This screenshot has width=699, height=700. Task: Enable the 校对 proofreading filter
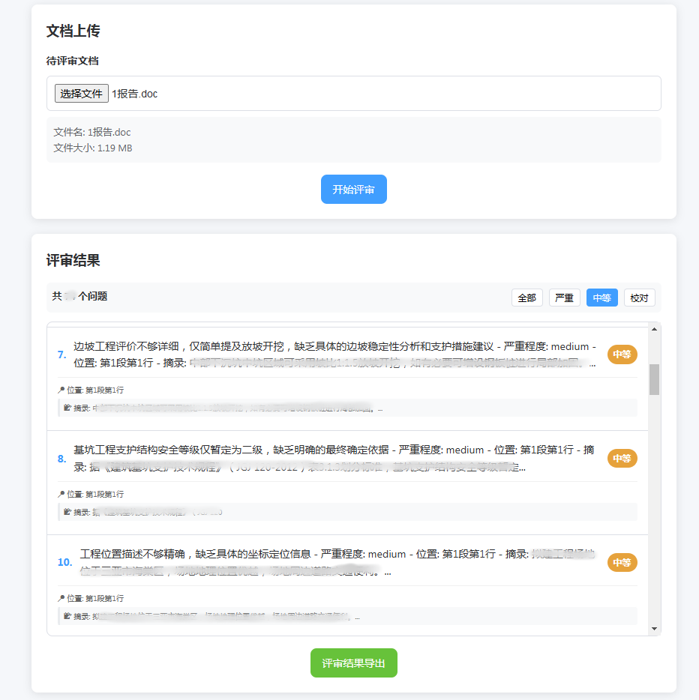pyautogui.click(x=639, y=298)
